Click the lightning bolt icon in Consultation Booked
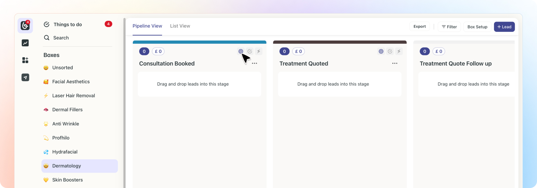 [259, 51]
